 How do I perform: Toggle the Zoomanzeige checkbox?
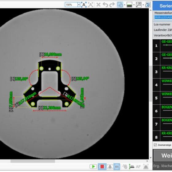pyautogui.click(x=155, y=145)
